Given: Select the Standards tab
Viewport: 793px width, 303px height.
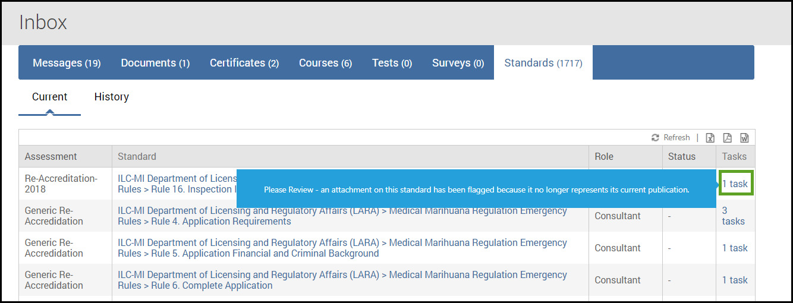Looking at the screenshot, I should pos(543,63).
